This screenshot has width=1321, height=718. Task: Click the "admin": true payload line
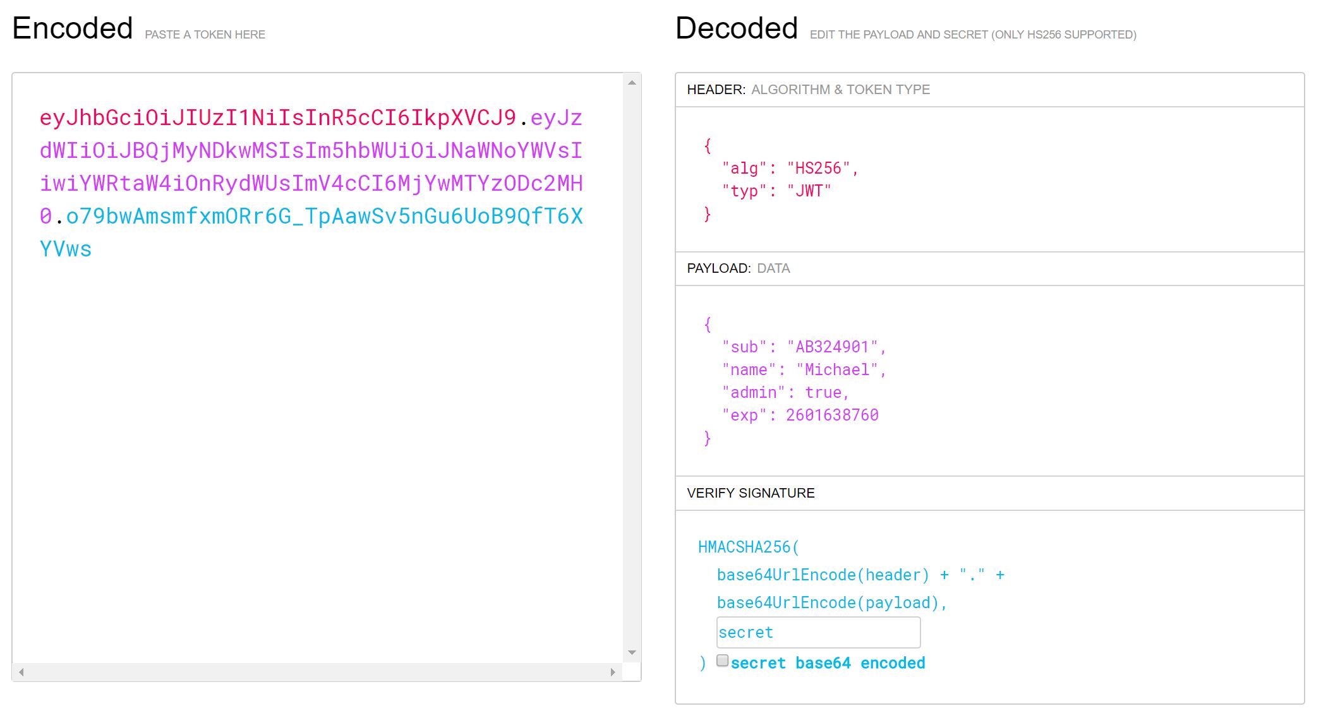[x=785, y=392]
